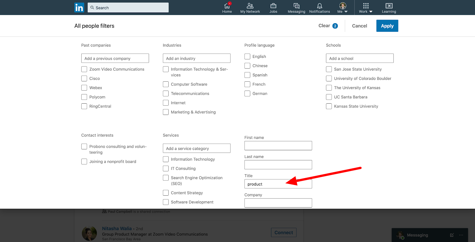
Task: Check Cisco past company
Action: [x=84, y=78]
